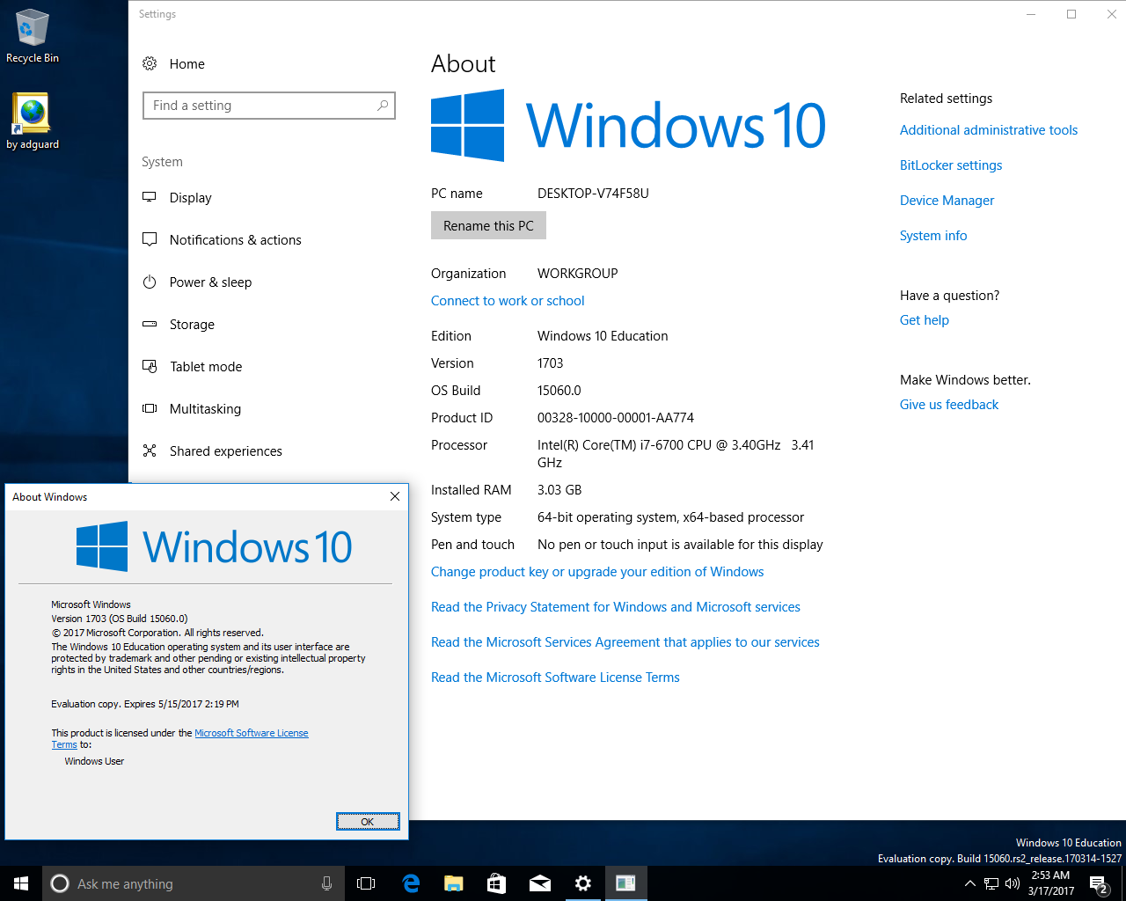Open the Action Center notification icon
This screenshot has width=1126, height=901.
1098,883
